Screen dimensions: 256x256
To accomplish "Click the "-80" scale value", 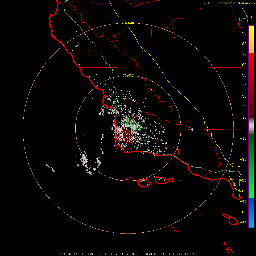I will point(243,212).
